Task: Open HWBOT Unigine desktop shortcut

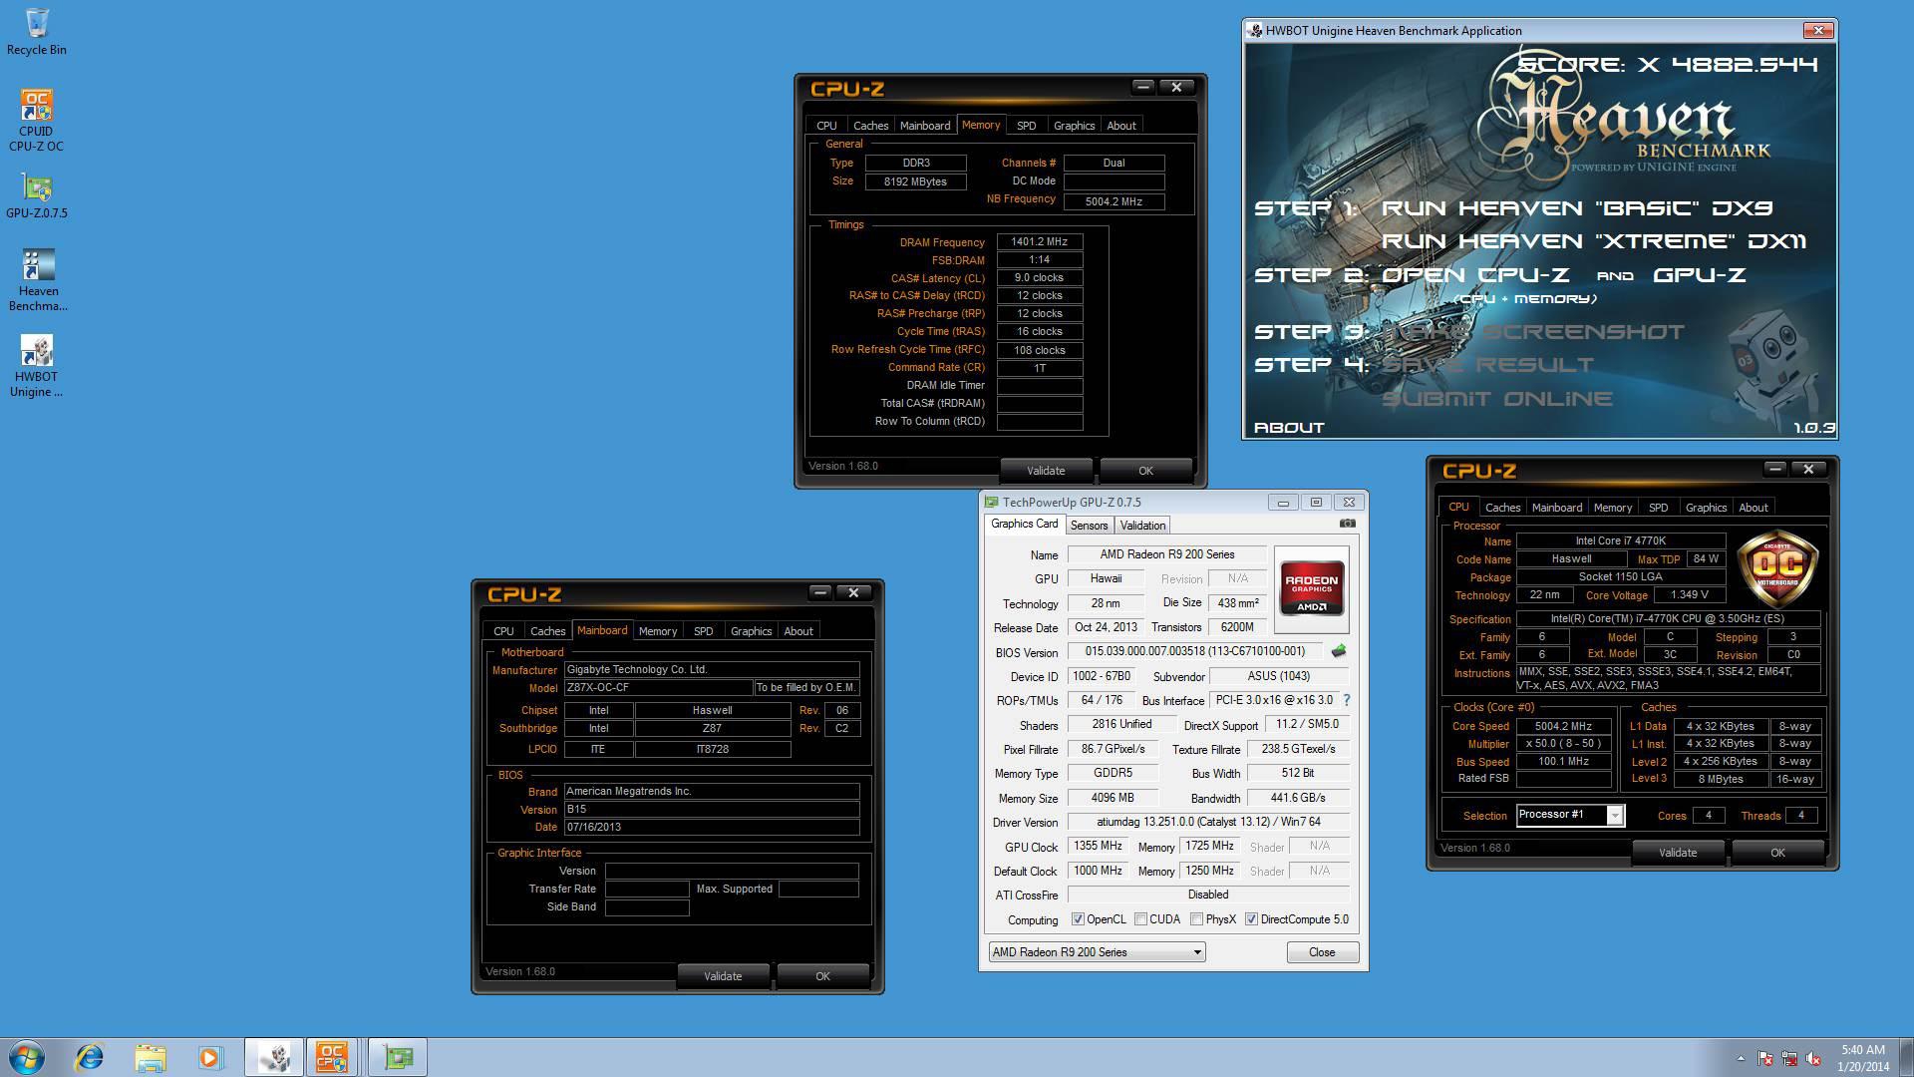Action: [37, 366]
